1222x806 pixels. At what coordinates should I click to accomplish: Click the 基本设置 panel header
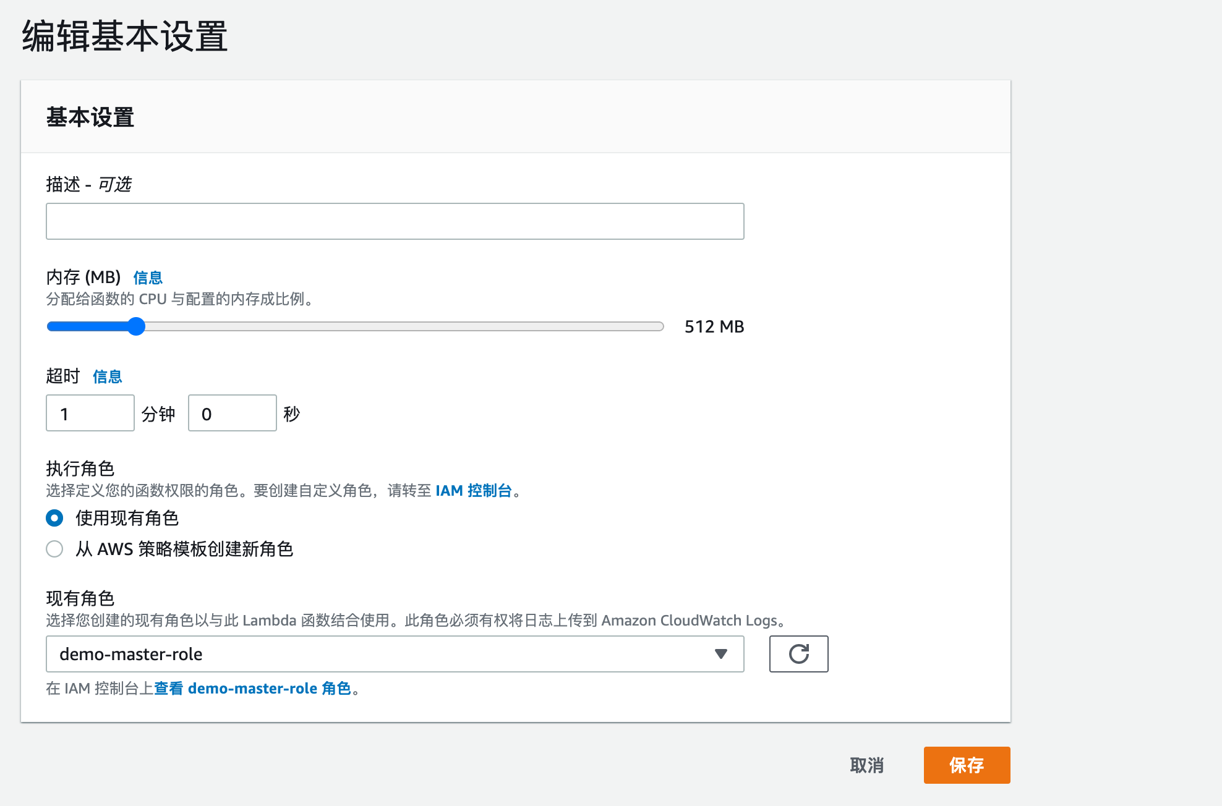point(90,117)
